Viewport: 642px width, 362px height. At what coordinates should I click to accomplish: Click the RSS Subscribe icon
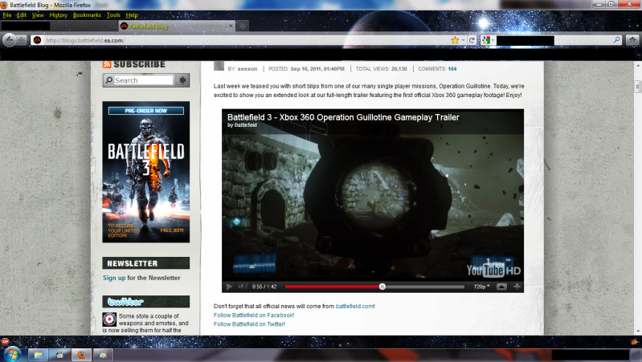(x=107, y=64)
